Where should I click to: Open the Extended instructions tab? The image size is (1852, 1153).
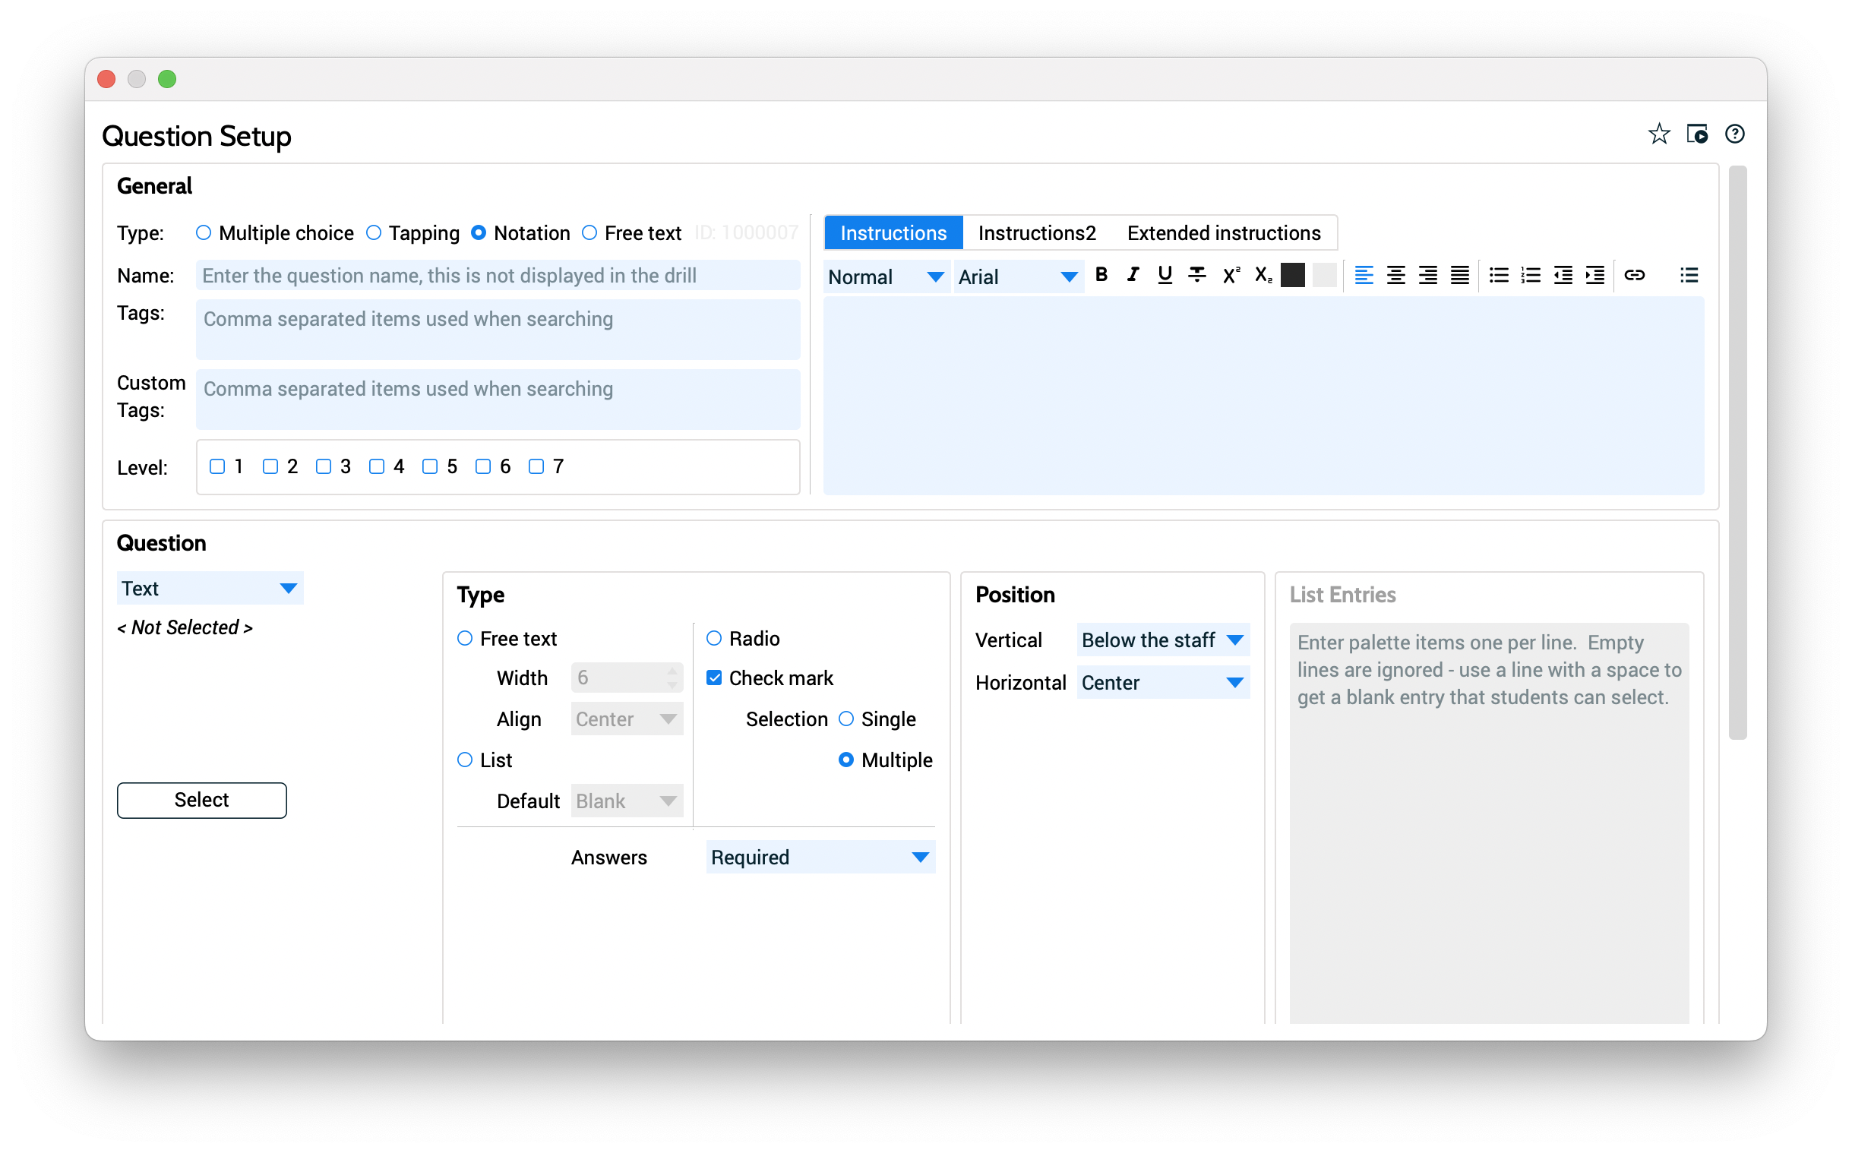1223,233
